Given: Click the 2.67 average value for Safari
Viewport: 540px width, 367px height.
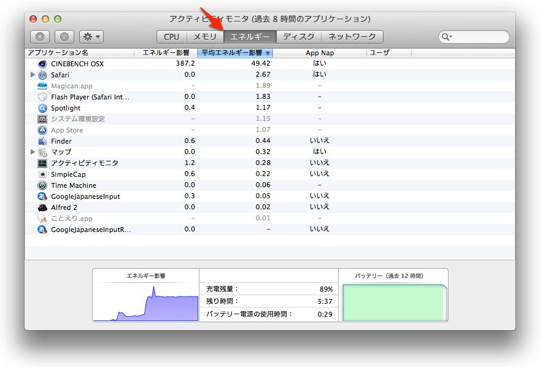Looking at the screenshot, I should pyautogui.click(x=263, y=74).
